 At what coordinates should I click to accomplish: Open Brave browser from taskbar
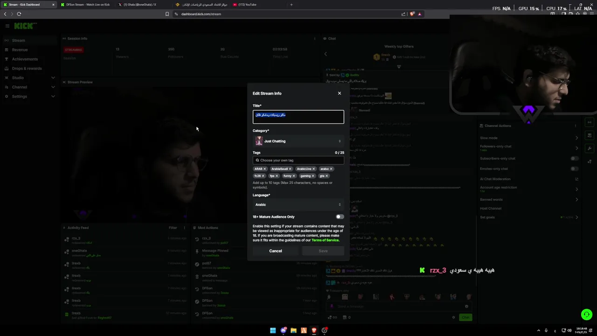[x=314, y=330]
